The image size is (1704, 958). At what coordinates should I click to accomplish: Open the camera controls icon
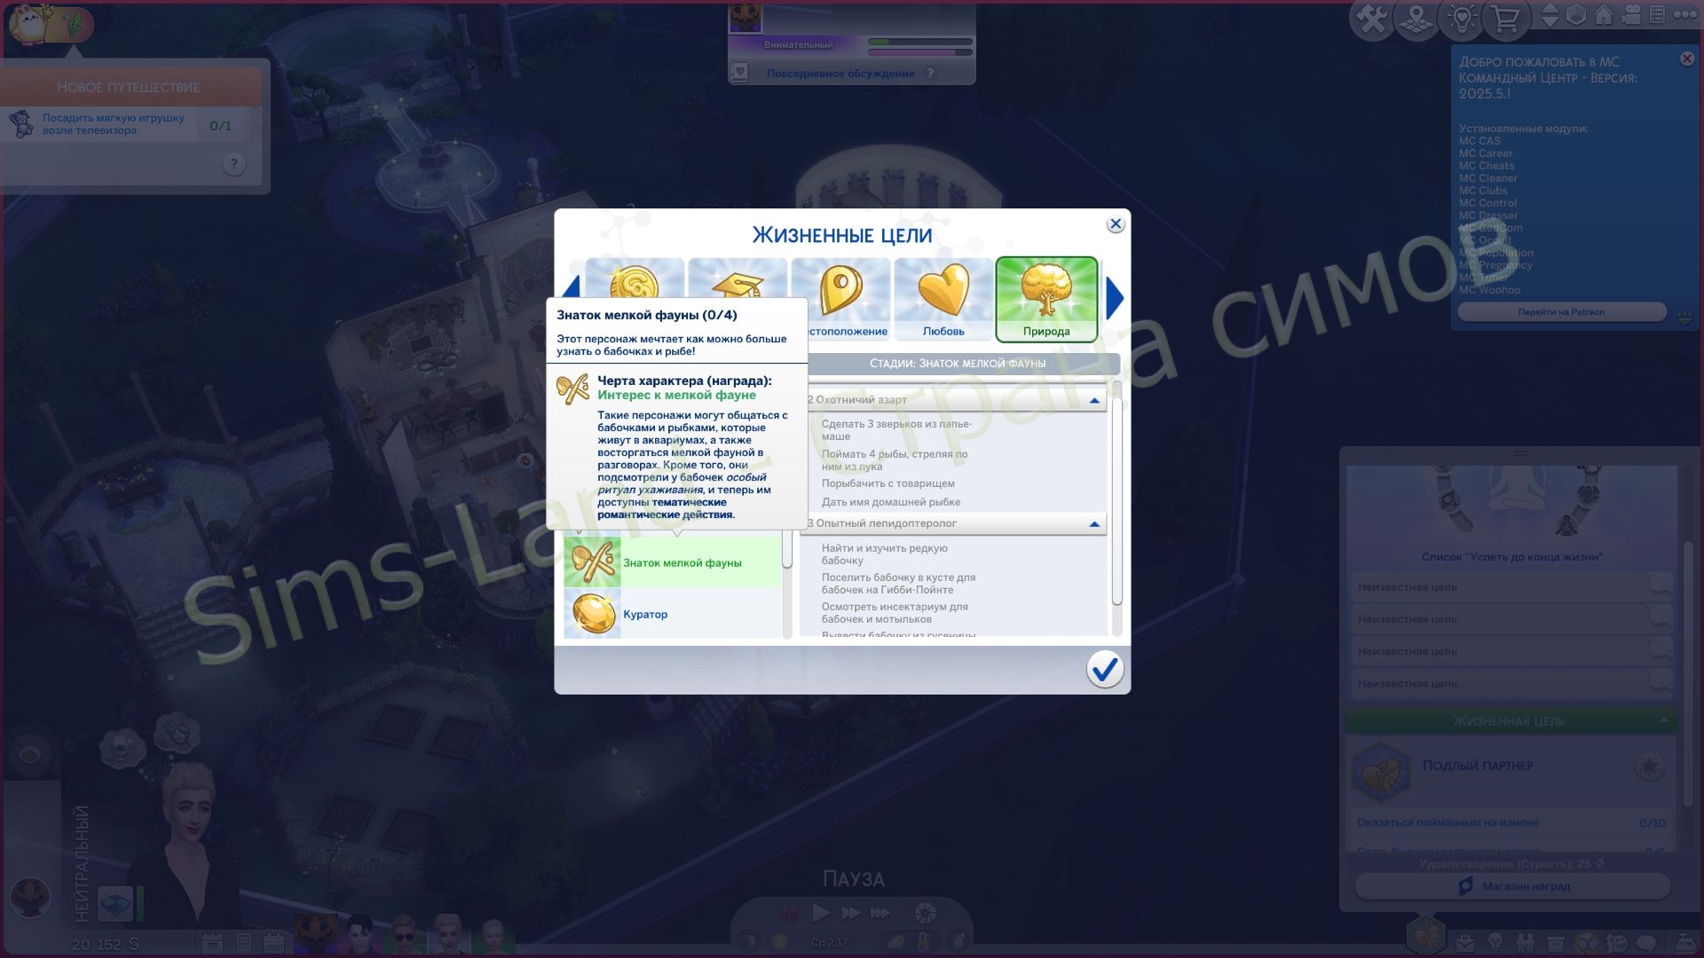click(1630, 15)
